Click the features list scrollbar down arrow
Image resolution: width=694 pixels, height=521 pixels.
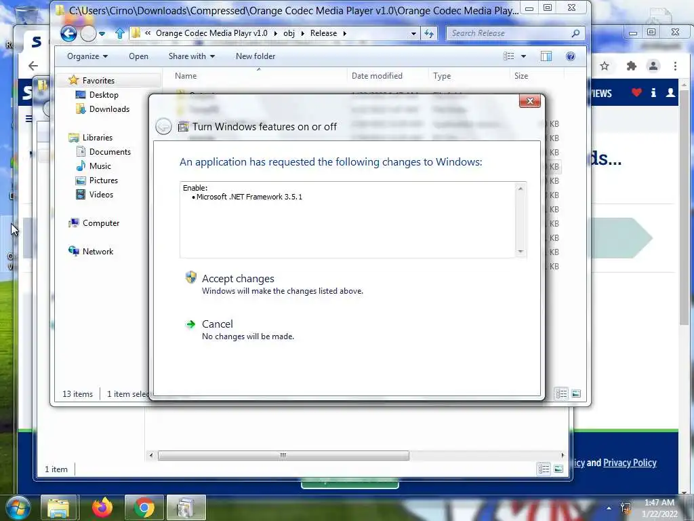click(x=520, y=252)
